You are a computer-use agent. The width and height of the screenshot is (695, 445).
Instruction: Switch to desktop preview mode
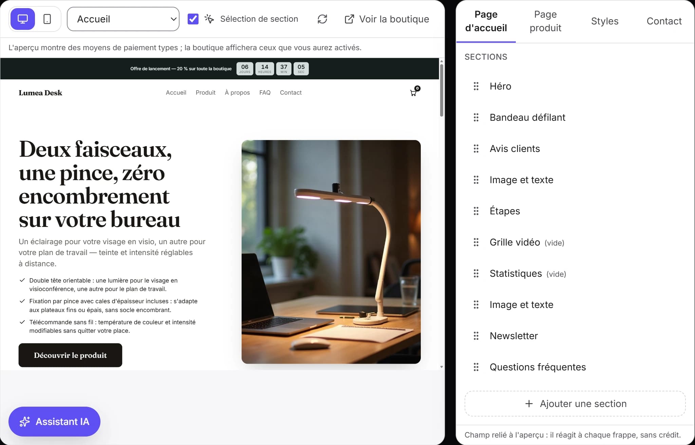[23, 19]
